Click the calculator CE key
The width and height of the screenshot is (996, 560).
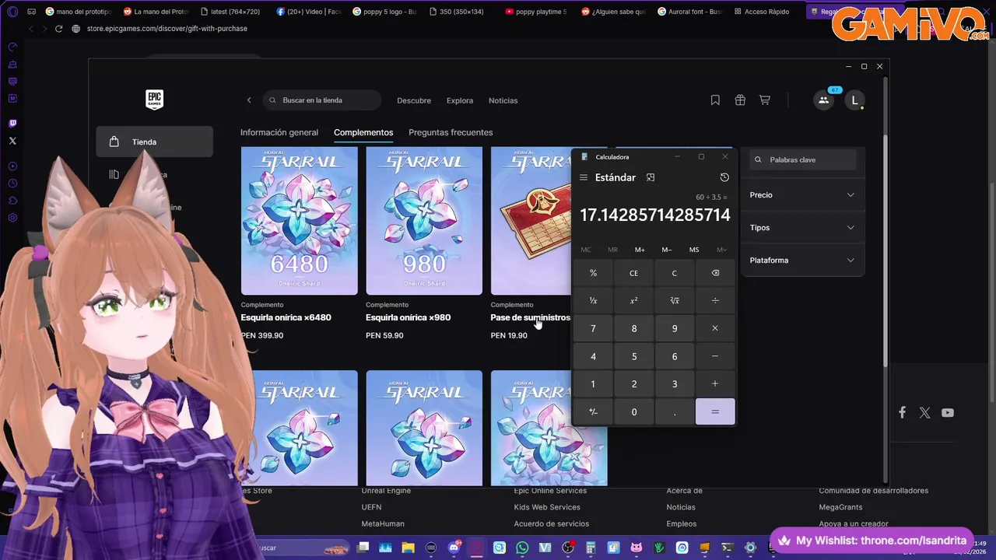(633, 273)
